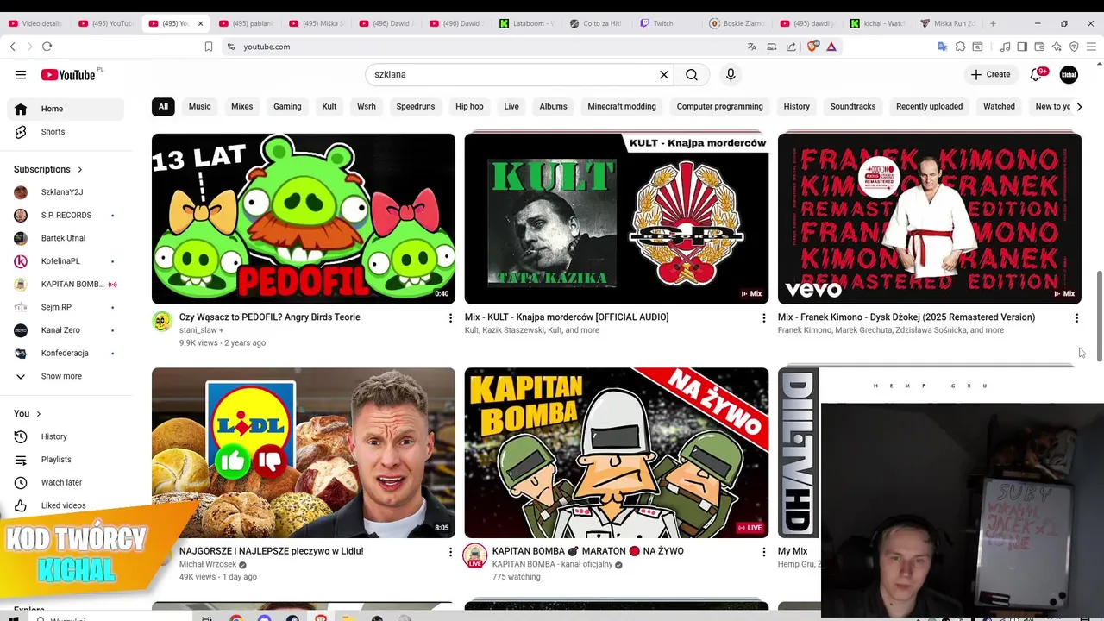Play the Angry Birds PEDOFIL thumbnail video
The image size is (1104, 621).
coord(304,218)
